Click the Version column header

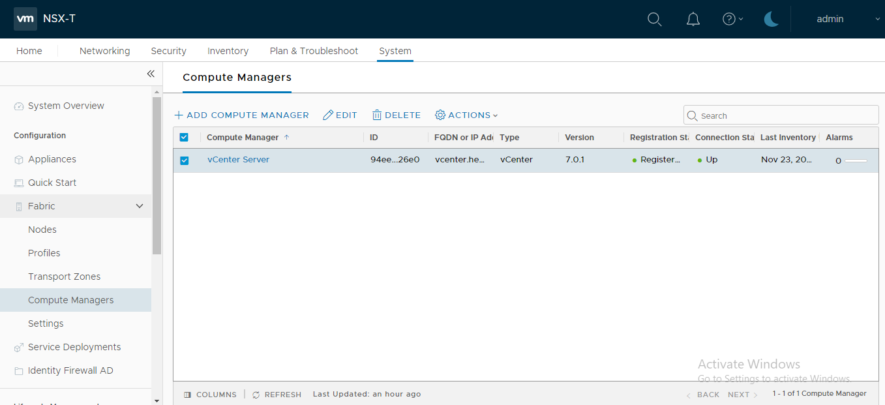pos(579,137)
